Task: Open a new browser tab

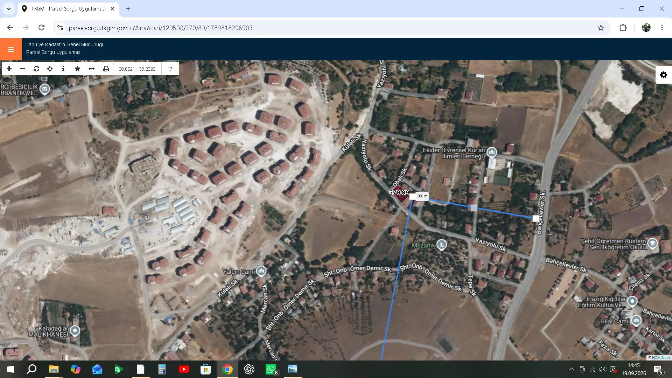Action: (x=128, y=9)
